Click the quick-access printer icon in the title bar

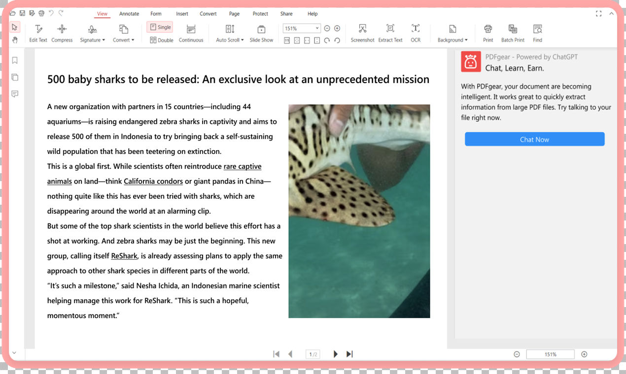[41, 13]
